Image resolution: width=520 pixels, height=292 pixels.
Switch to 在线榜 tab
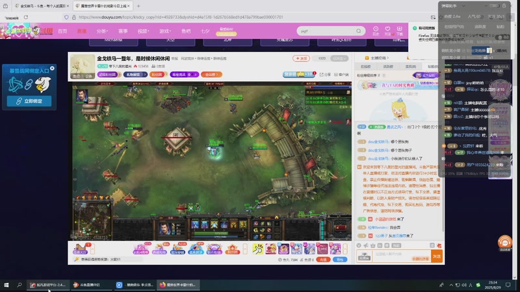point(365,67)
